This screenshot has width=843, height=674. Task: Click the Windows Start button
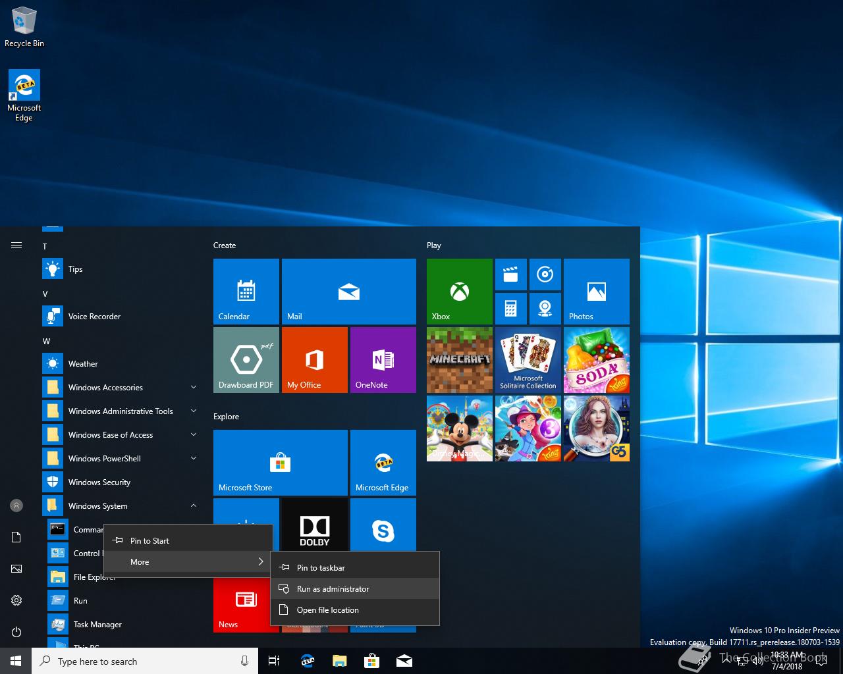[x=16, y=661]
